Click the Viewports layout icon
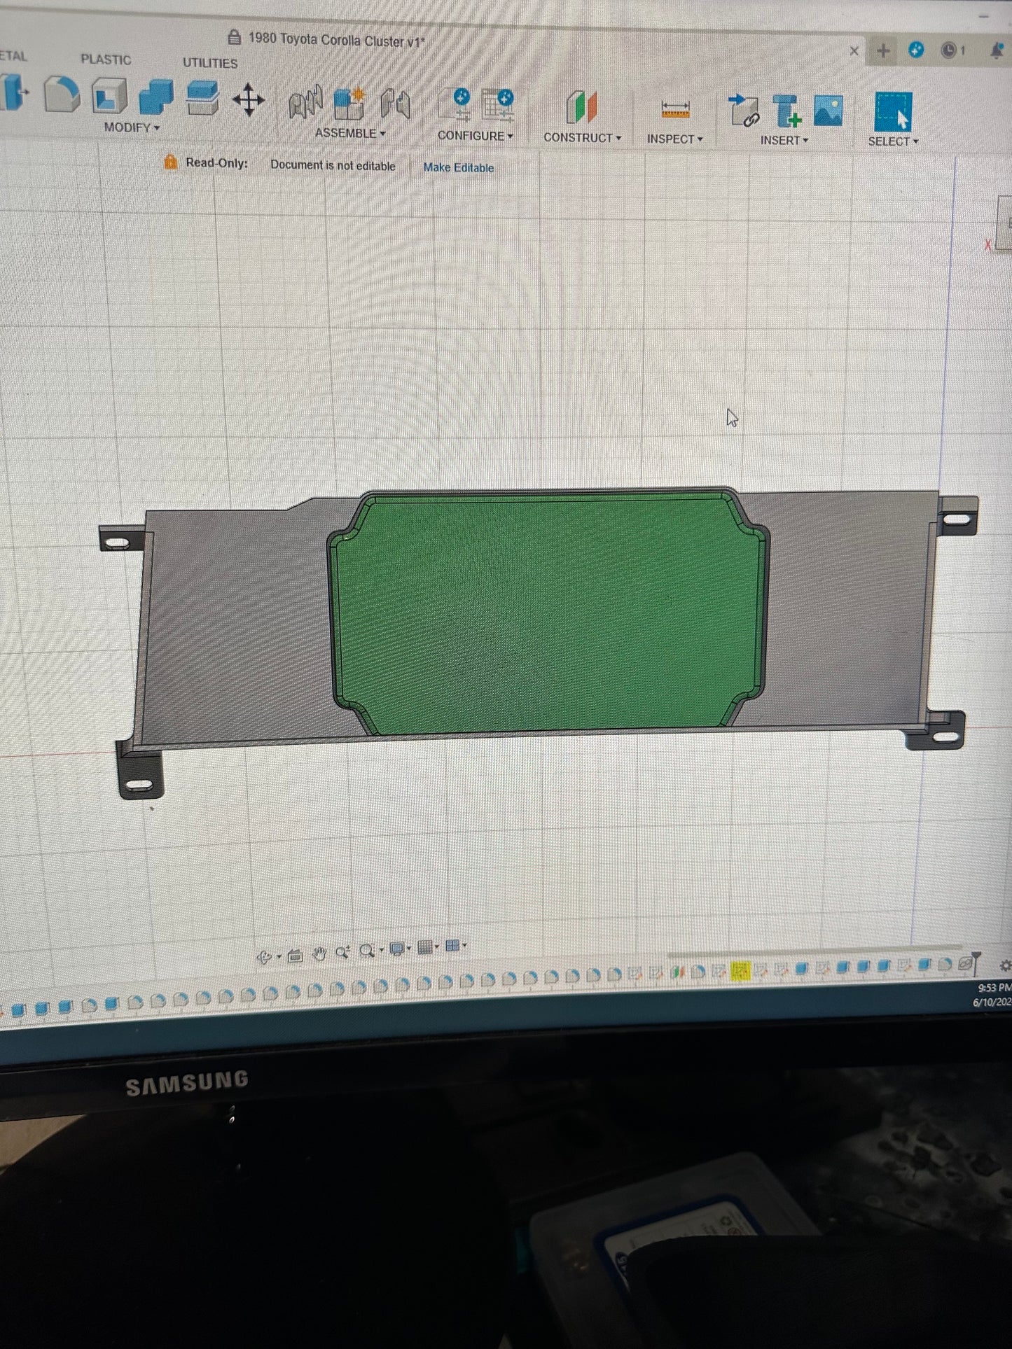Screen dimensions: 1012x1349 (x=452, y=946)
